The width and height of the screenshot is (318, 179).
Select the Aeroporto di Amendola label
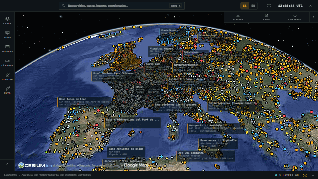[216, 128]
